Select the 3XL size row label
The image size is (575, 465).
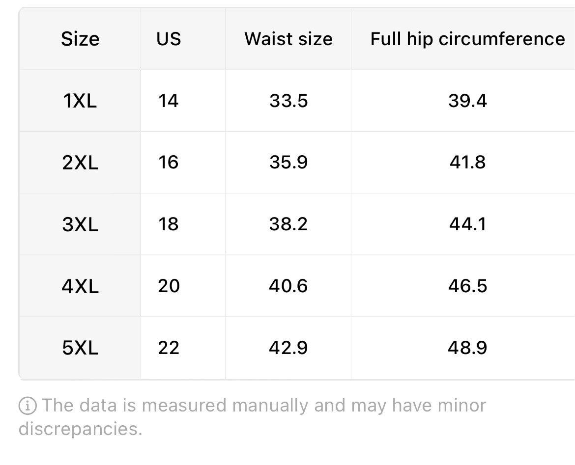[x=80, y=224]
